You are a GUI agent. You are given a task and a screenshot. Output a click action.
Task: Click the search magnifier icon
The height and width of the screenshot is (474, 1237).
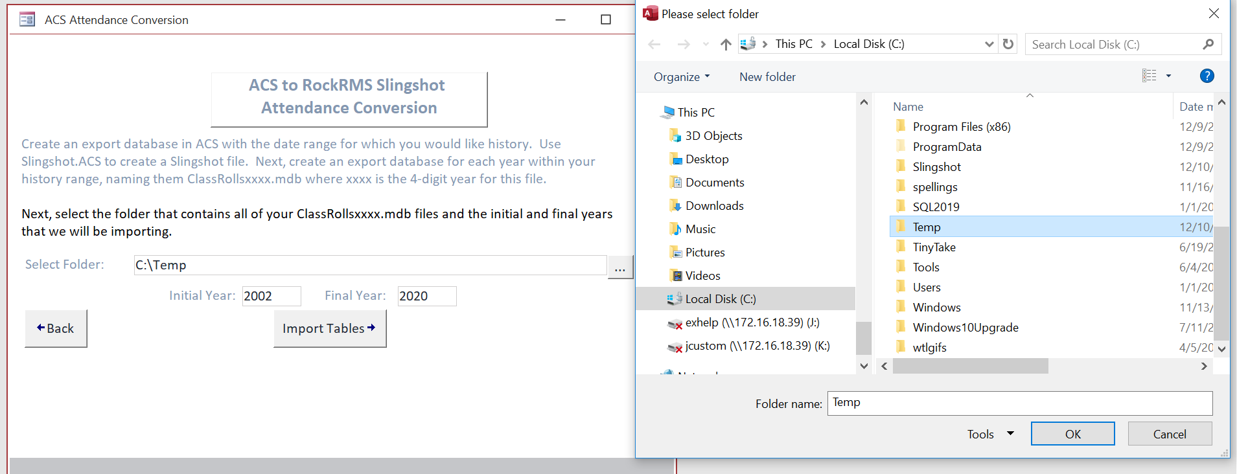(1208, 44)
